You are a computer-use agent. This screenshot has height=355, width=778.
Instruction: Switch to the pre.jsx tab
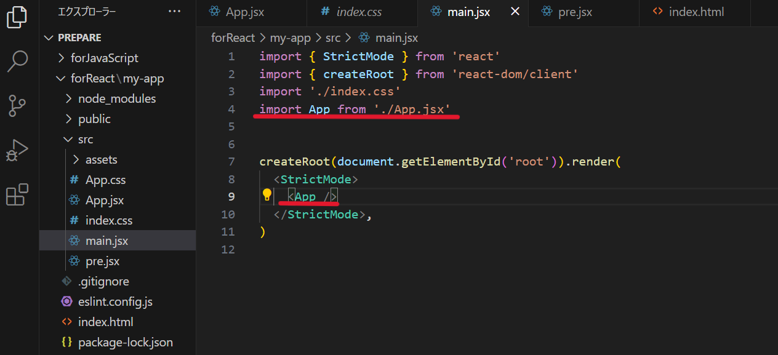pos(583,13)
